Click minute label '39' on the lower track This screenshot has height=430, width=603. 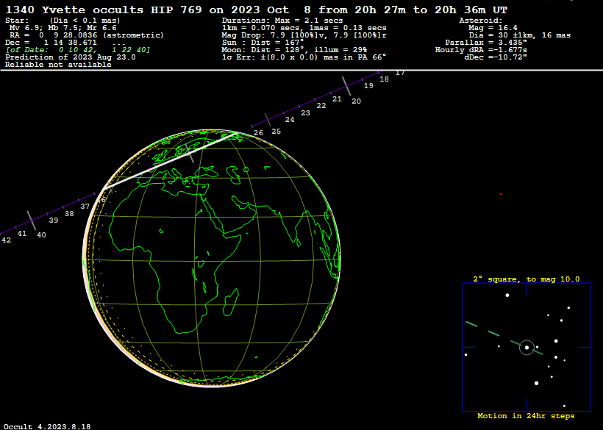[54, 221]
